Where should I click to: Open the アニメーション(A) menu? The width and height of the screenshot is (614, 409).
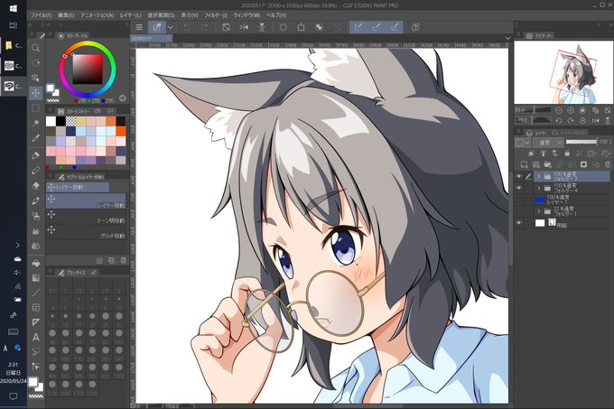tap(98, 15)
